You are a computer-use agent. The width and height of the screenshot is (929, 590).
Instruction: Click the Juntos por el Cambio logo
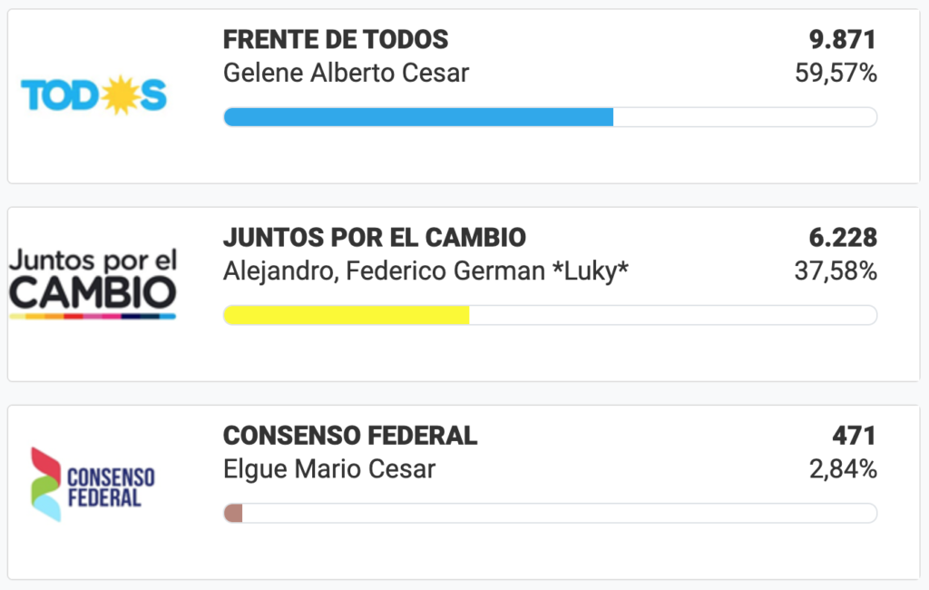point(93,283)
